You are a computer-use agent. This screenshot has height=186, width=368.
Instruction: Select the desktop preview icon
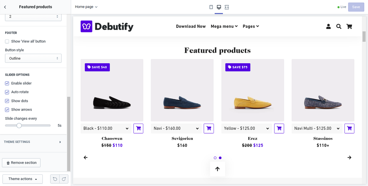coord(219,7)
